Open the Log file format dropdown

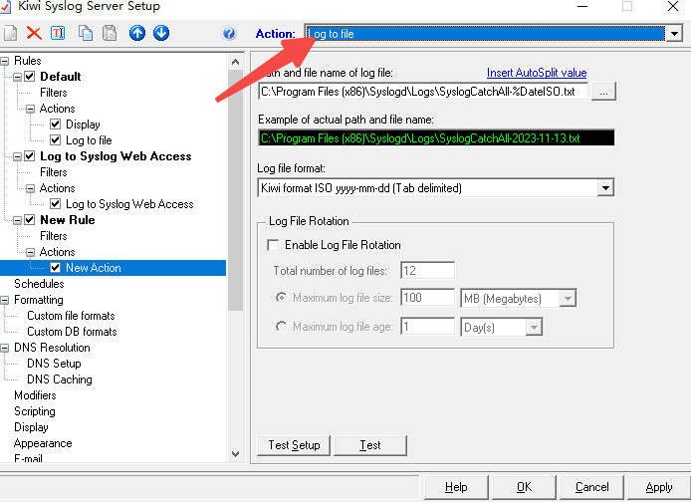tap(605, 188)
